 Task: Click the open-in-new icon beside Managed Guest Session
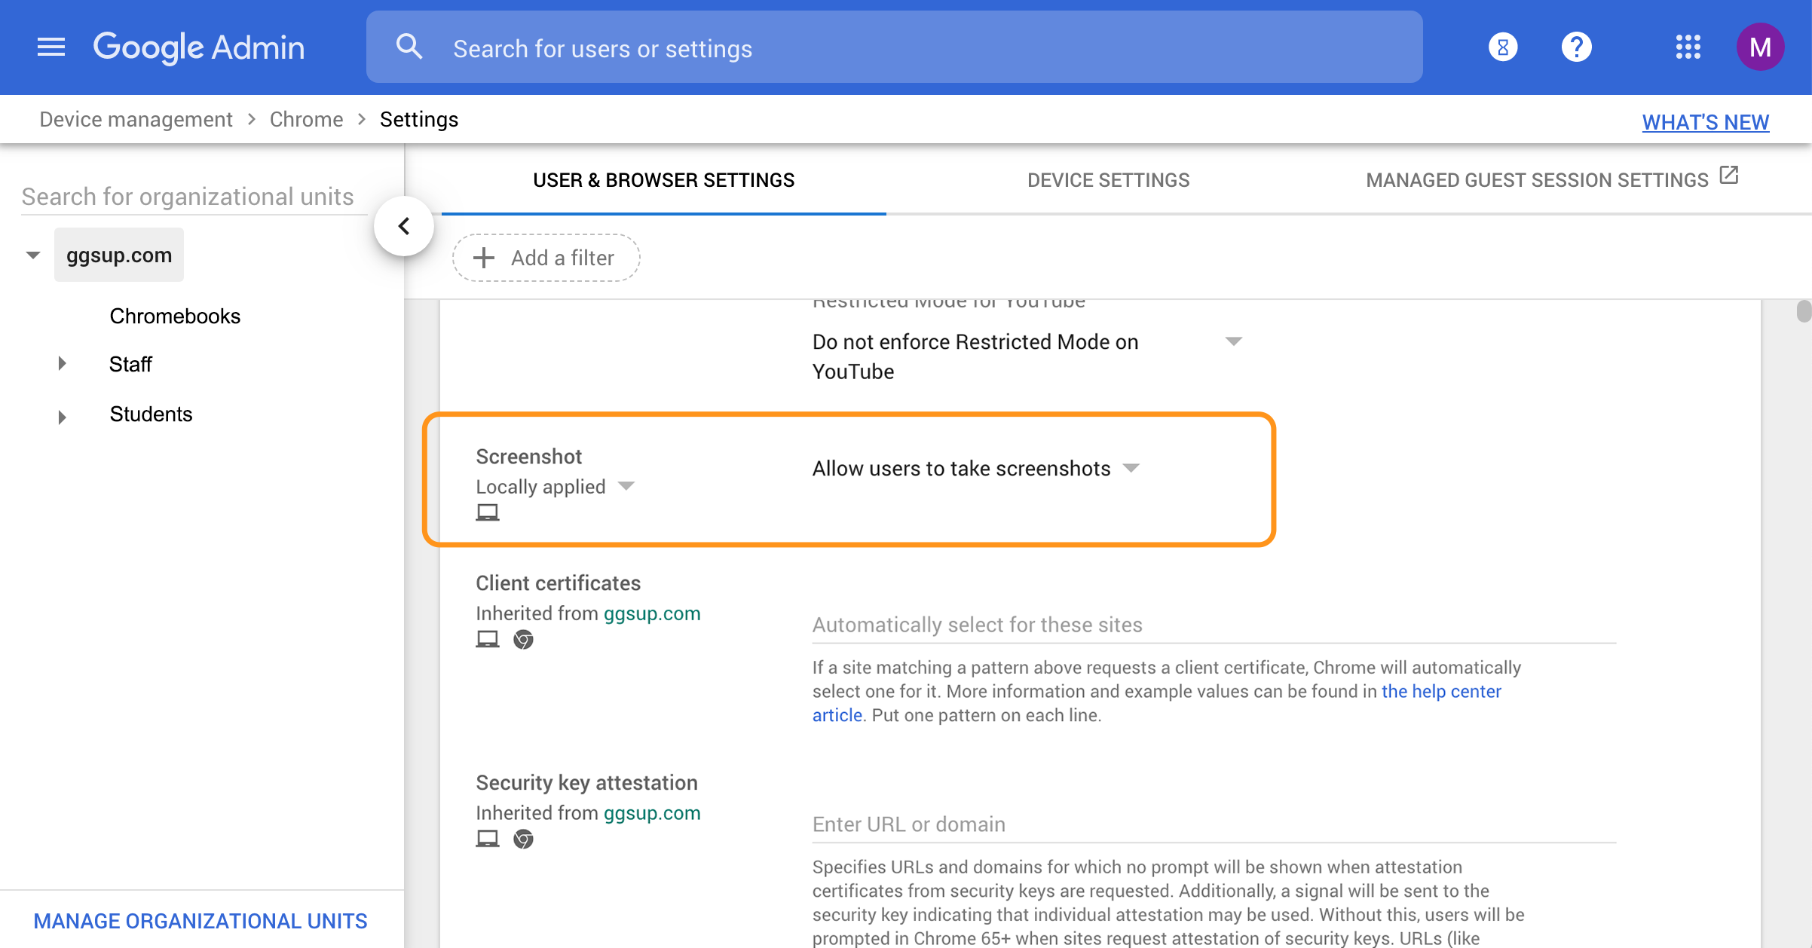pyautogui.click(x=1729, y=176)
